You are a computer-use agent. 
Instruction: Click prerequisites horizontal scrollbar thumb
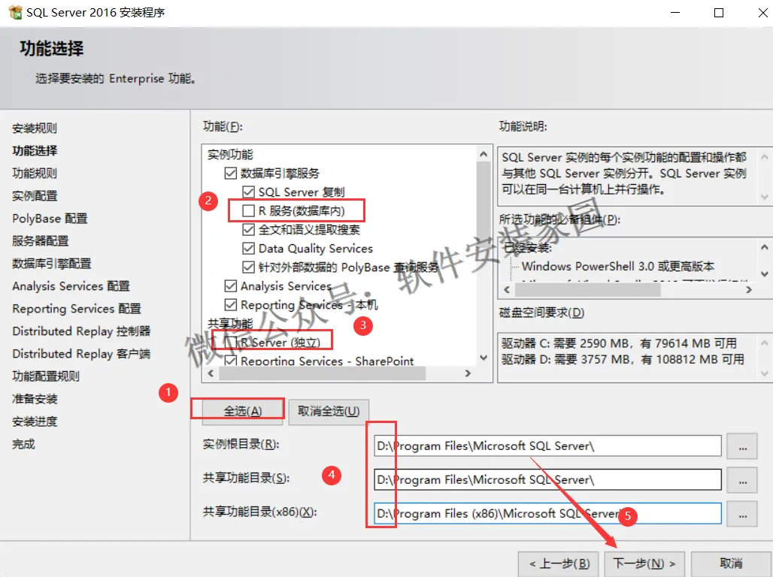[x=587, y=290]
